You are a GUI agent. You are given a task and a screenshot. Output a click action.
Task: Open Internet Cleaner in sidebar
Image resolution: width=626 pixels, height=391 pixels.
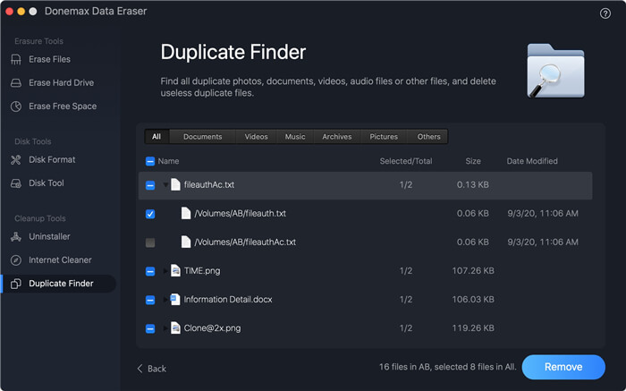point(60,260)
